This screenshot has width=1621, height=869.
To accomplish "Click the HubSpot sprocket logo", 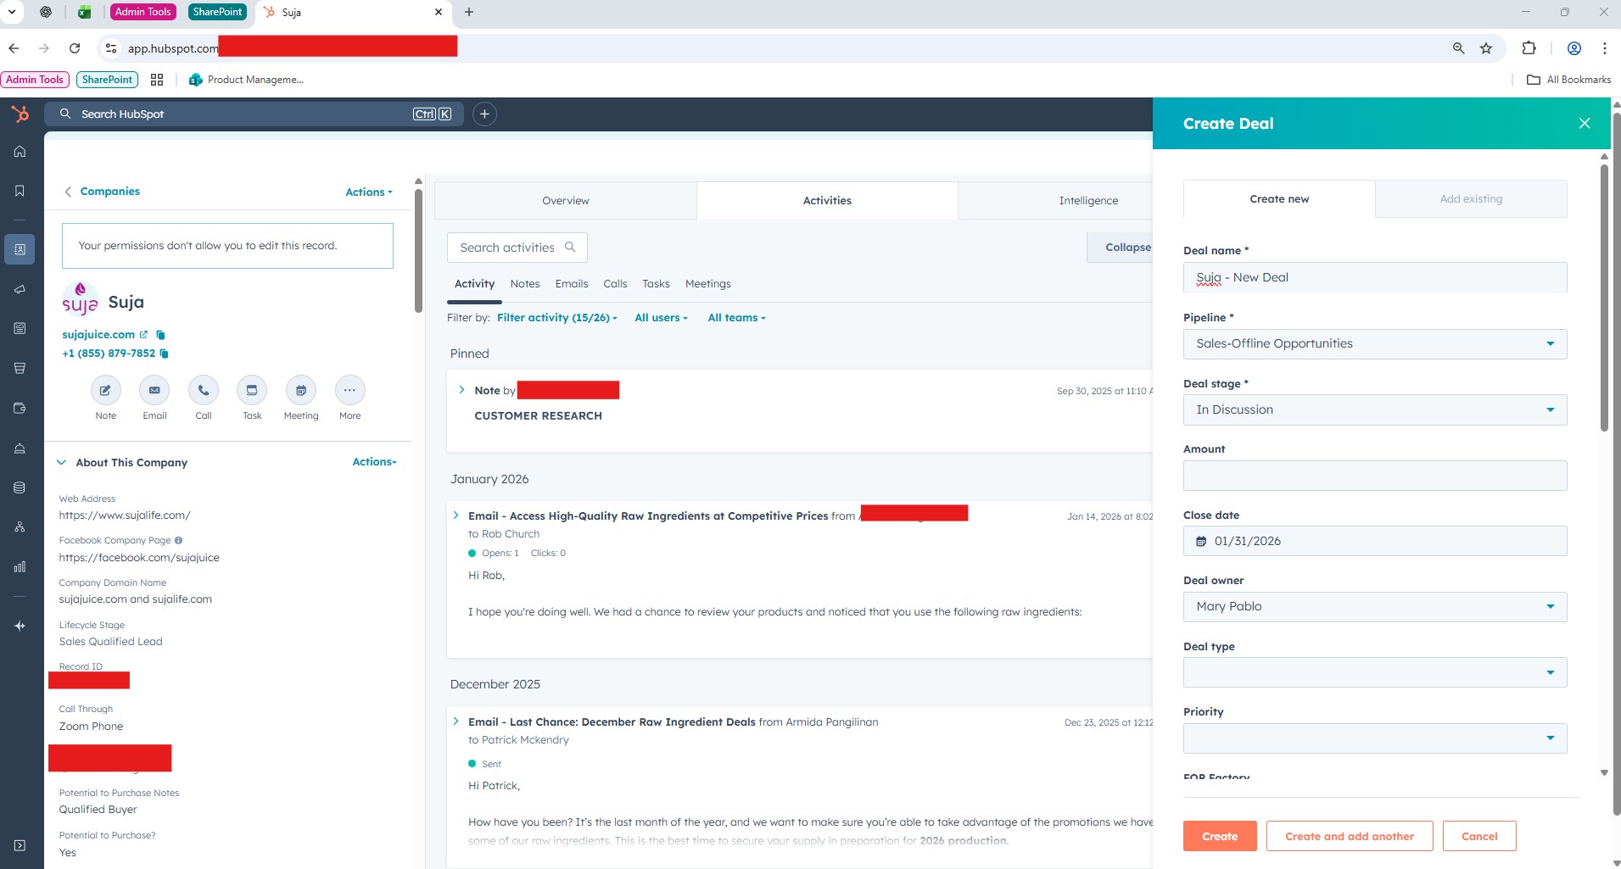I will coord(20,114).
